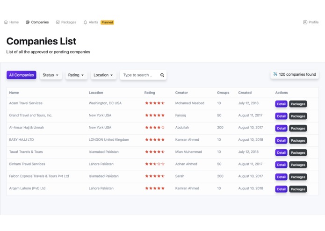Open the Home menu item
The width and height of the screenshot is (325, 231).
(x=11, y=22)
